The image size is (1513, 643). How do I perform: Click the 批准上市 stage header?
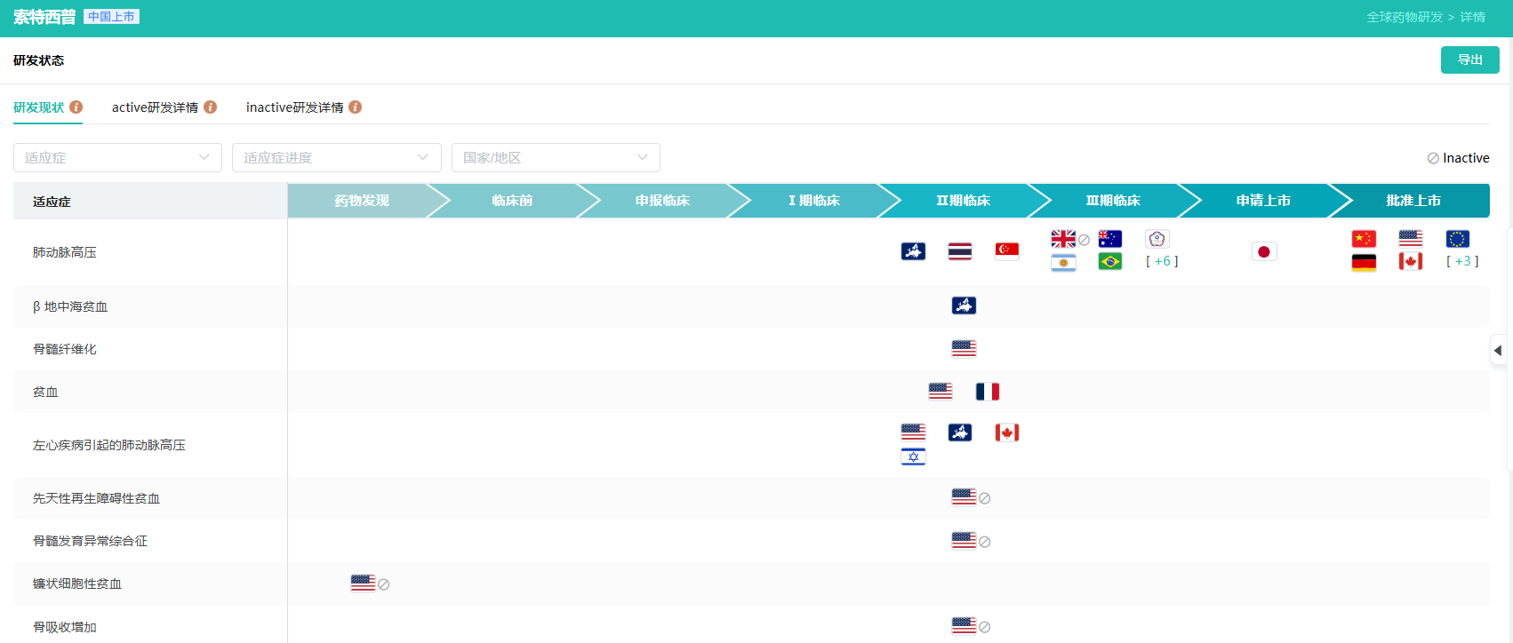1413,201
